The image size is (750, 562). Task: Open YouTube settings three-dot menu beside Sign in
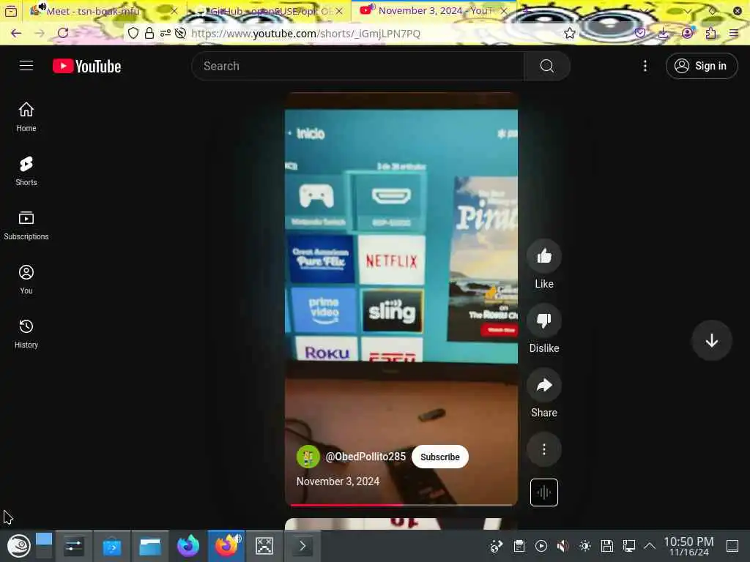(645, 66)
